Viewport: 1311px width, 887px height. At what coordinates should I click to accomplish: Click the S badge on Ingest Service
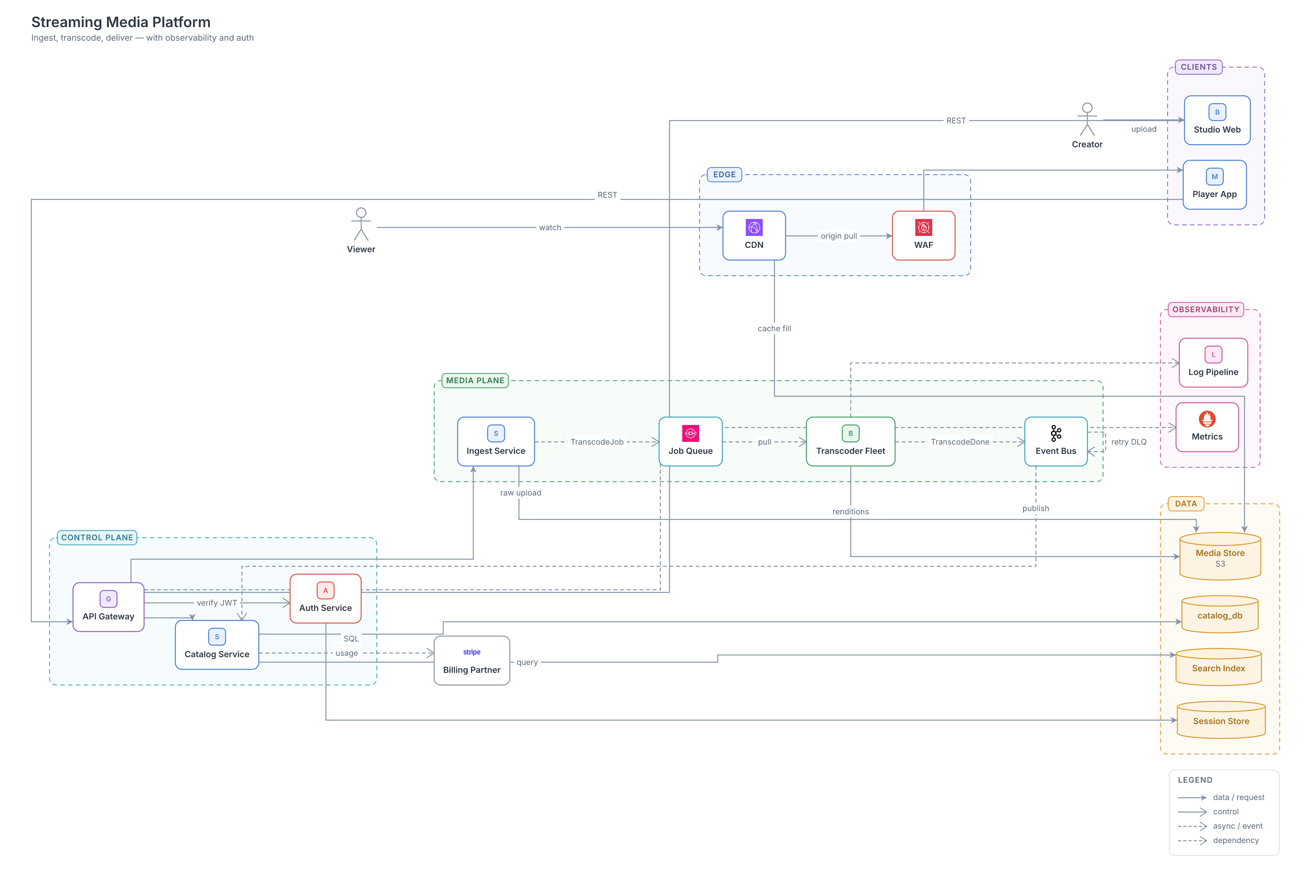[495, 433]
